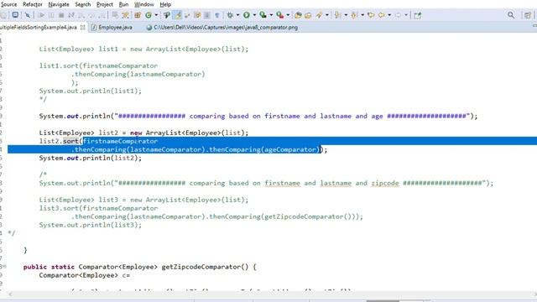Open the Search menu

click(83, 4)
